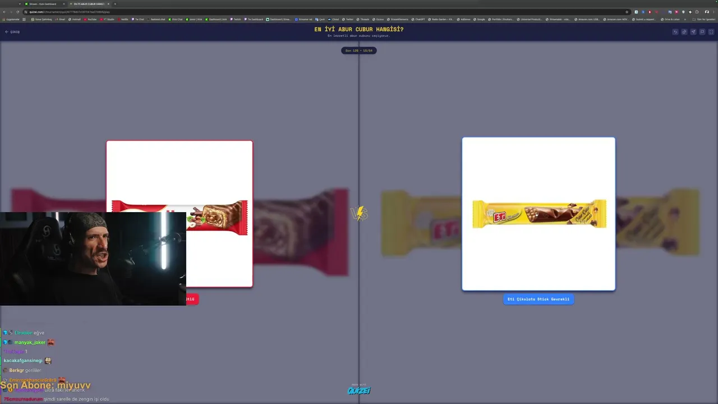Expand the bookmarks overflow chevron
Viewport: 718px width, 404px height.
(685, 19)
